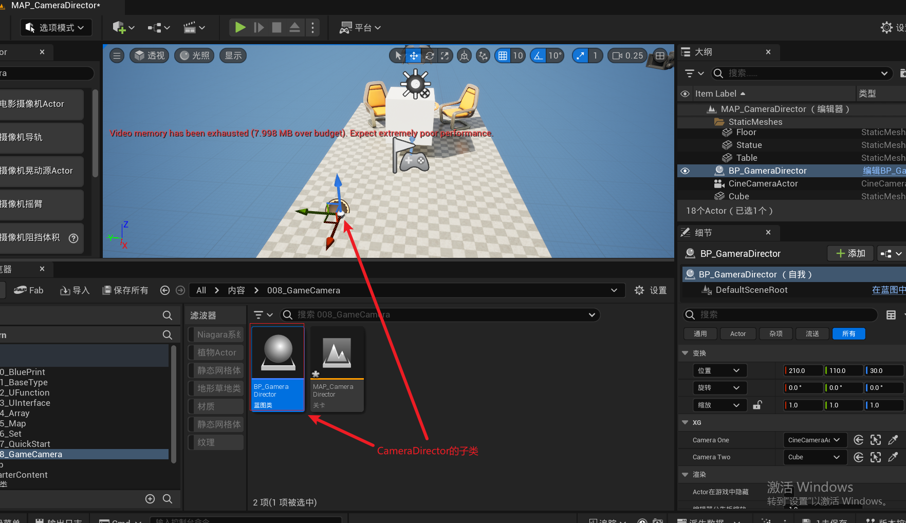Click the 导入 import button
Screen dimensions: 906x523
tap(75, 290)
